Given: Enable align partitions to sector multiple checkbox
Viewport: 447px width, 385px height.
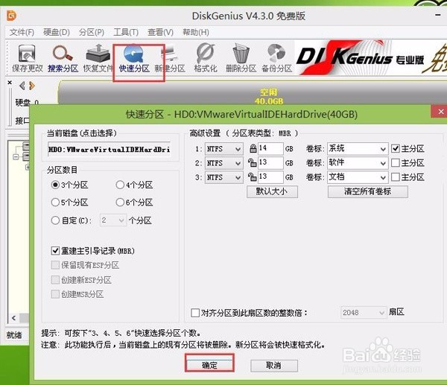Looking at the screenshot, I should pos(195,313).
